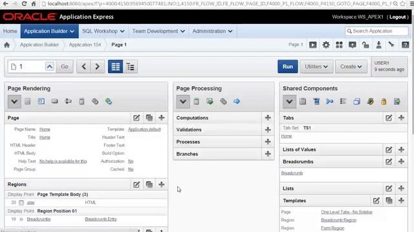Copy a Template icon
414x232 pixels.
coord(389,200)
